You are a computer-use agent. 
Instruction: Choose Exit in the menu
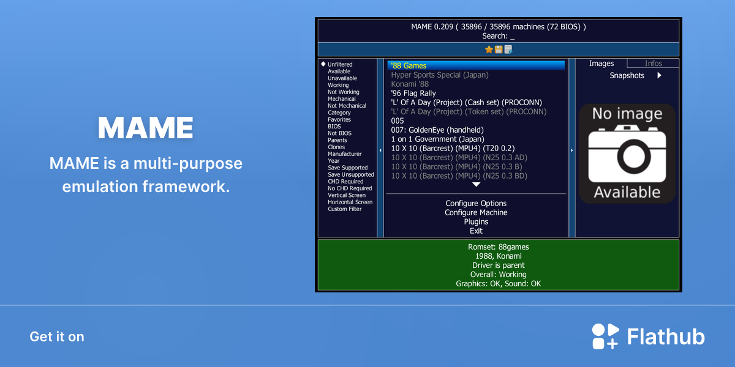pos(476,231)
